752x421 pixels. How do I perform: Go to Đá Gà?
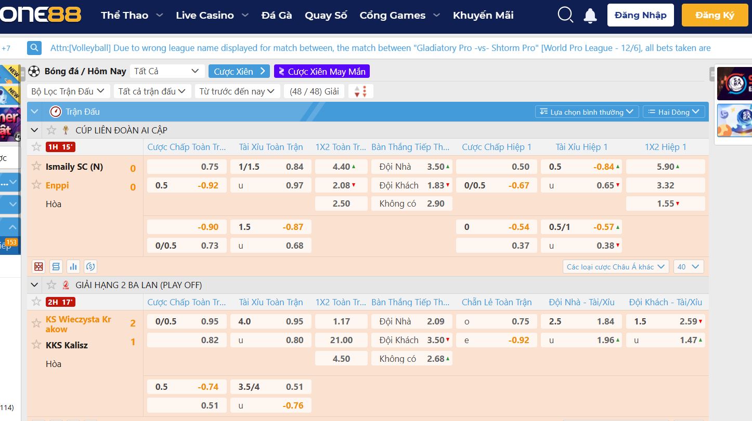[277, 16]
